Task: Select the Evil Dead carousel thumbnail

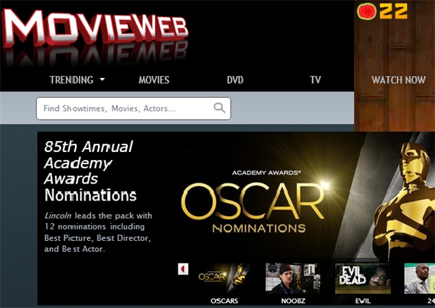Action: click(362, 278)
